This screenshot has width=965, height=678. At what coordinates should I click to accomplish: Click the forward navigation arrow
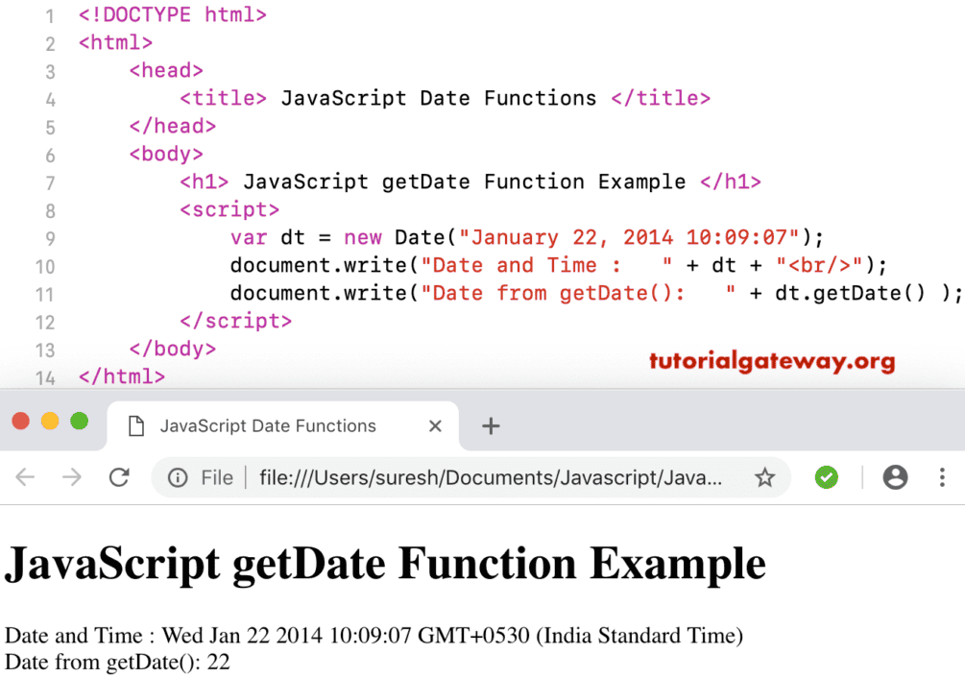(x=72, y=477)
